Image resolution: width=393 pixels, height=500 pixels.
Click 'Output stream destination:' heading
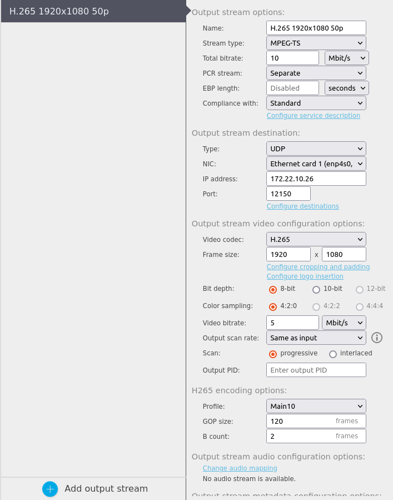click(246, 133)
